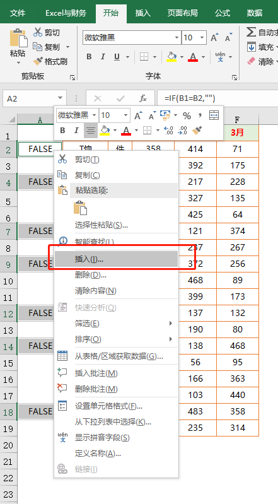Click the Borders icon in the ribbon
The height and width of the screenshot is (504, 278).
tap(144, 57)
